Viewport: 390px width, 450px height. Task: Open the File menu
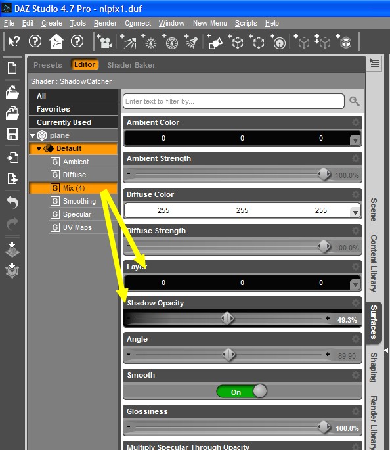click(x=9, y=23)
